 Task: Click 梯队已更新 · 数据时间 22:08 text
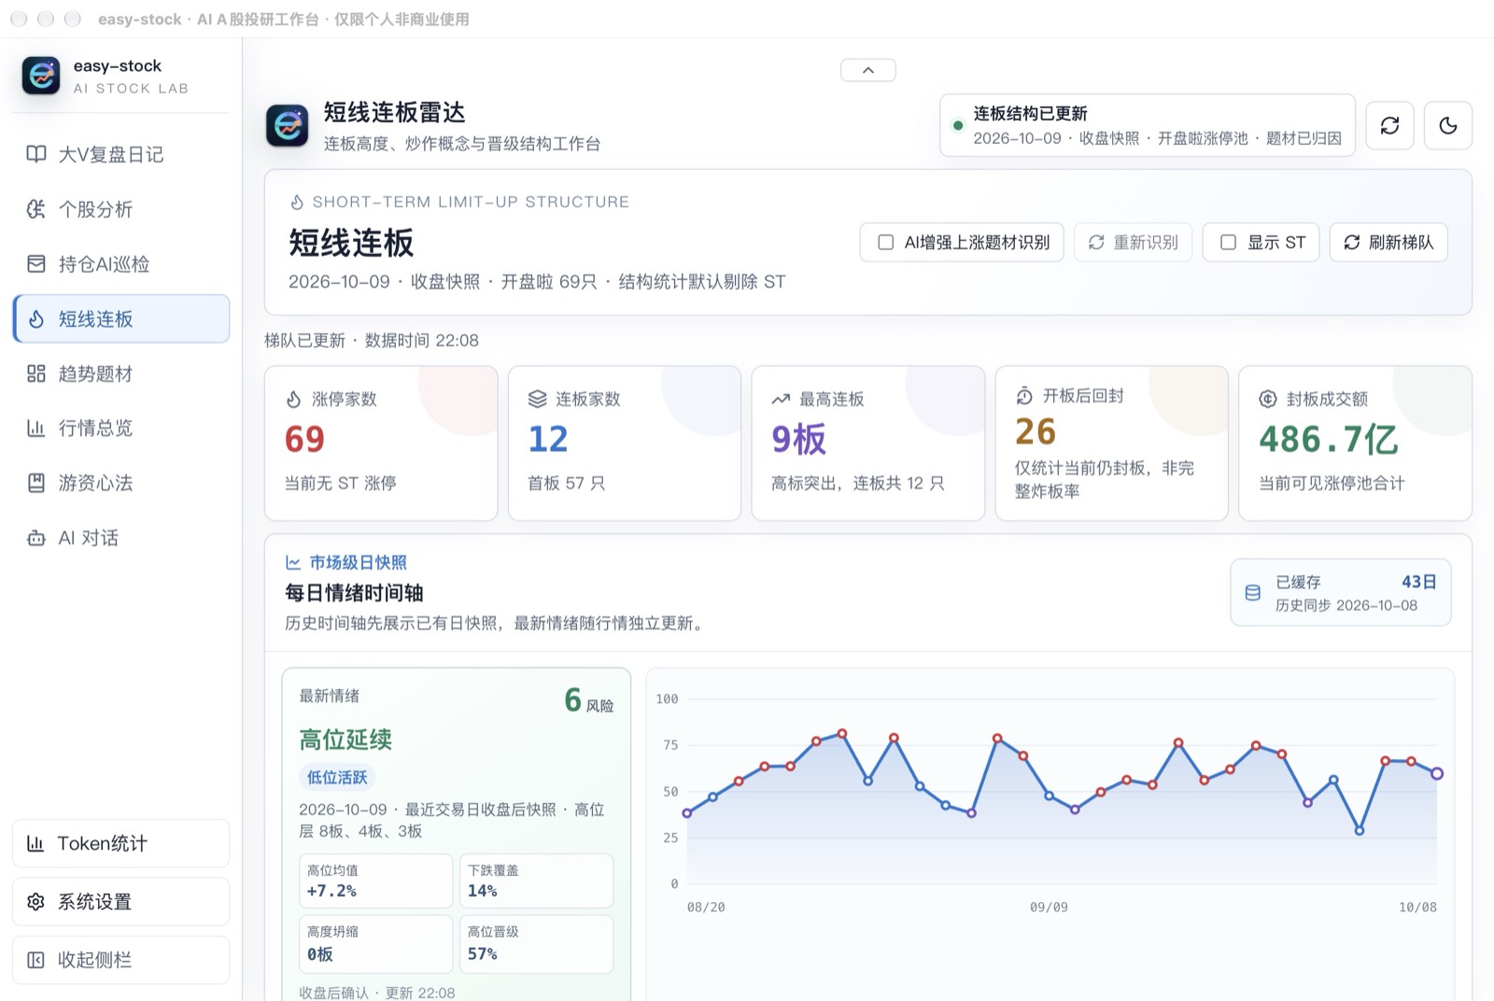pyautogui.click(x=372, y=341)
